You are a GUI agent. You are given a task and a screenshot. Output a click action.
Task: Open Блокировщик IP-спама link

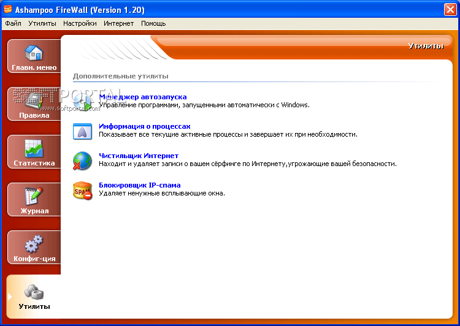pos(140,185)
